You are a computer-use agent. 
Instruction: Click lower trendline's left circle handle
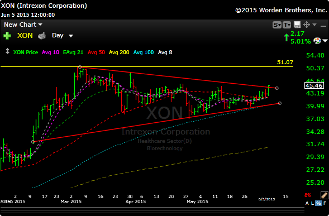coord(33,142)
